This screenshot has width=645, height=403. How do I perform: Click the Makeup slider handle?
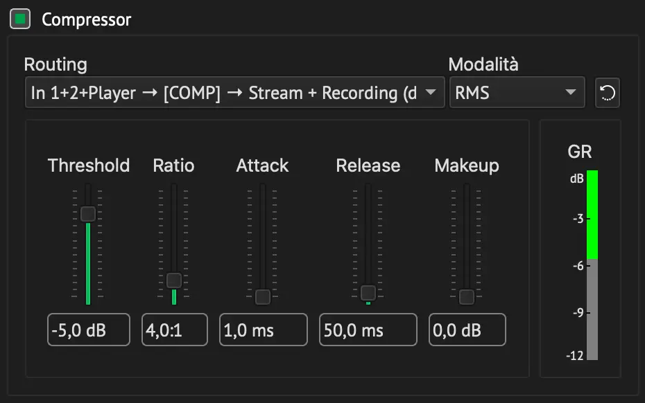coord(467,296)
